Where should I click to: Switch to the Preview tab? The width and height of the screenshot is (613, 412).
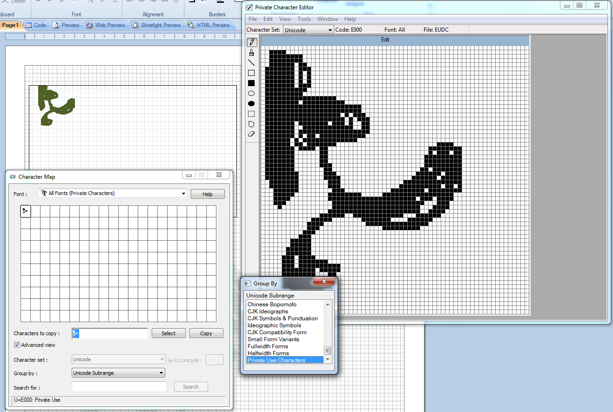point(67,25)
